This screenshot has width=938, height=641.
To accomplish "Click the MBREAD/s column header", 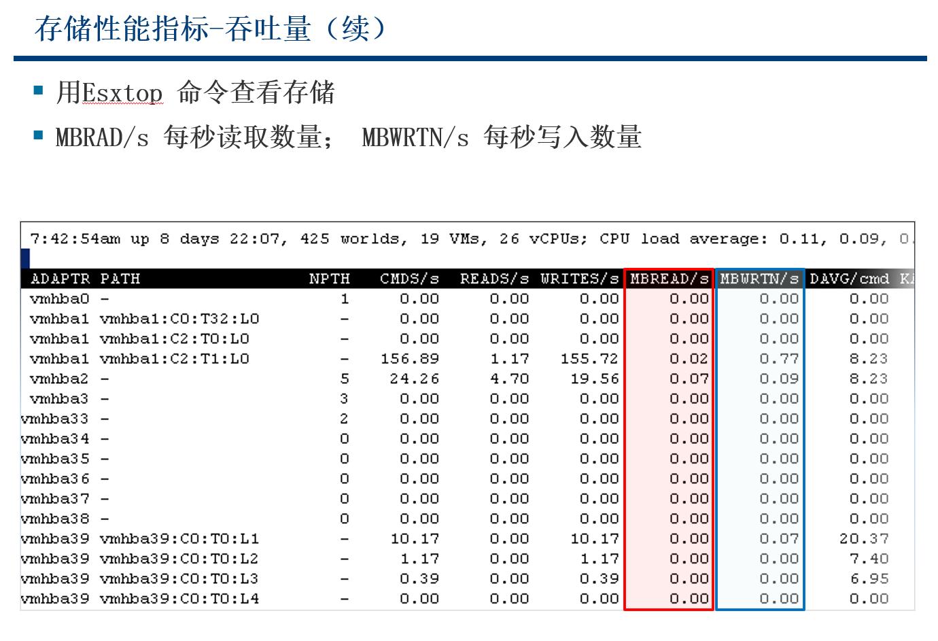I will [x=667, y=278].
